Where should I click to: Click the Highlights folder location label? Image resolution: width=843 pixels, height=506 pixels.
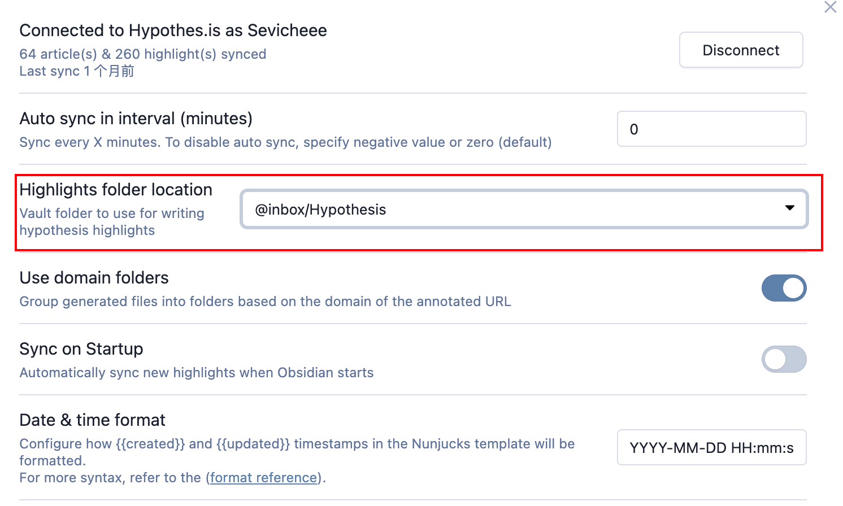click(116, 190)
